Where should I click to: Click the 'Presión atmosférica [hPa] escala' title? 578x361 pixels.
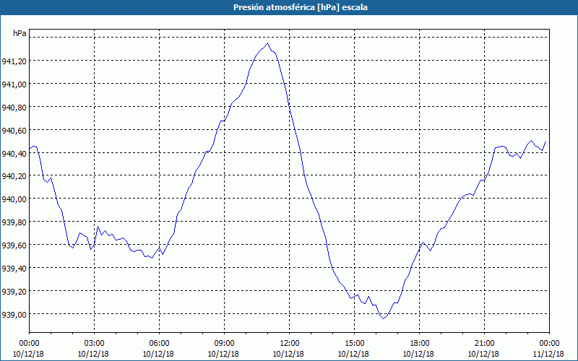tap(301, 7)
